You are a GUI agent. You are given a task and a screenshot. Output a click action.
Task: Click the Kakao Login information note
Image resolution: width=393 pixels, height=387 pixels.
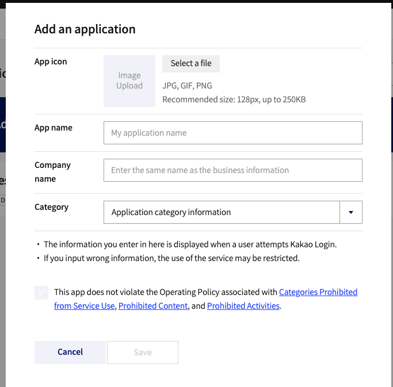190,244
